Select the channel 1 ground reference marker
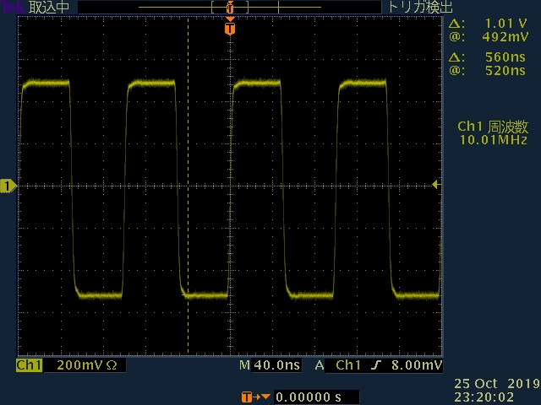541x405 pixels. coord(8,186)
